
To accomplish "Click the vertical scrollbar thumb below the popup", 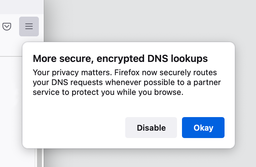I will (39, 158).
